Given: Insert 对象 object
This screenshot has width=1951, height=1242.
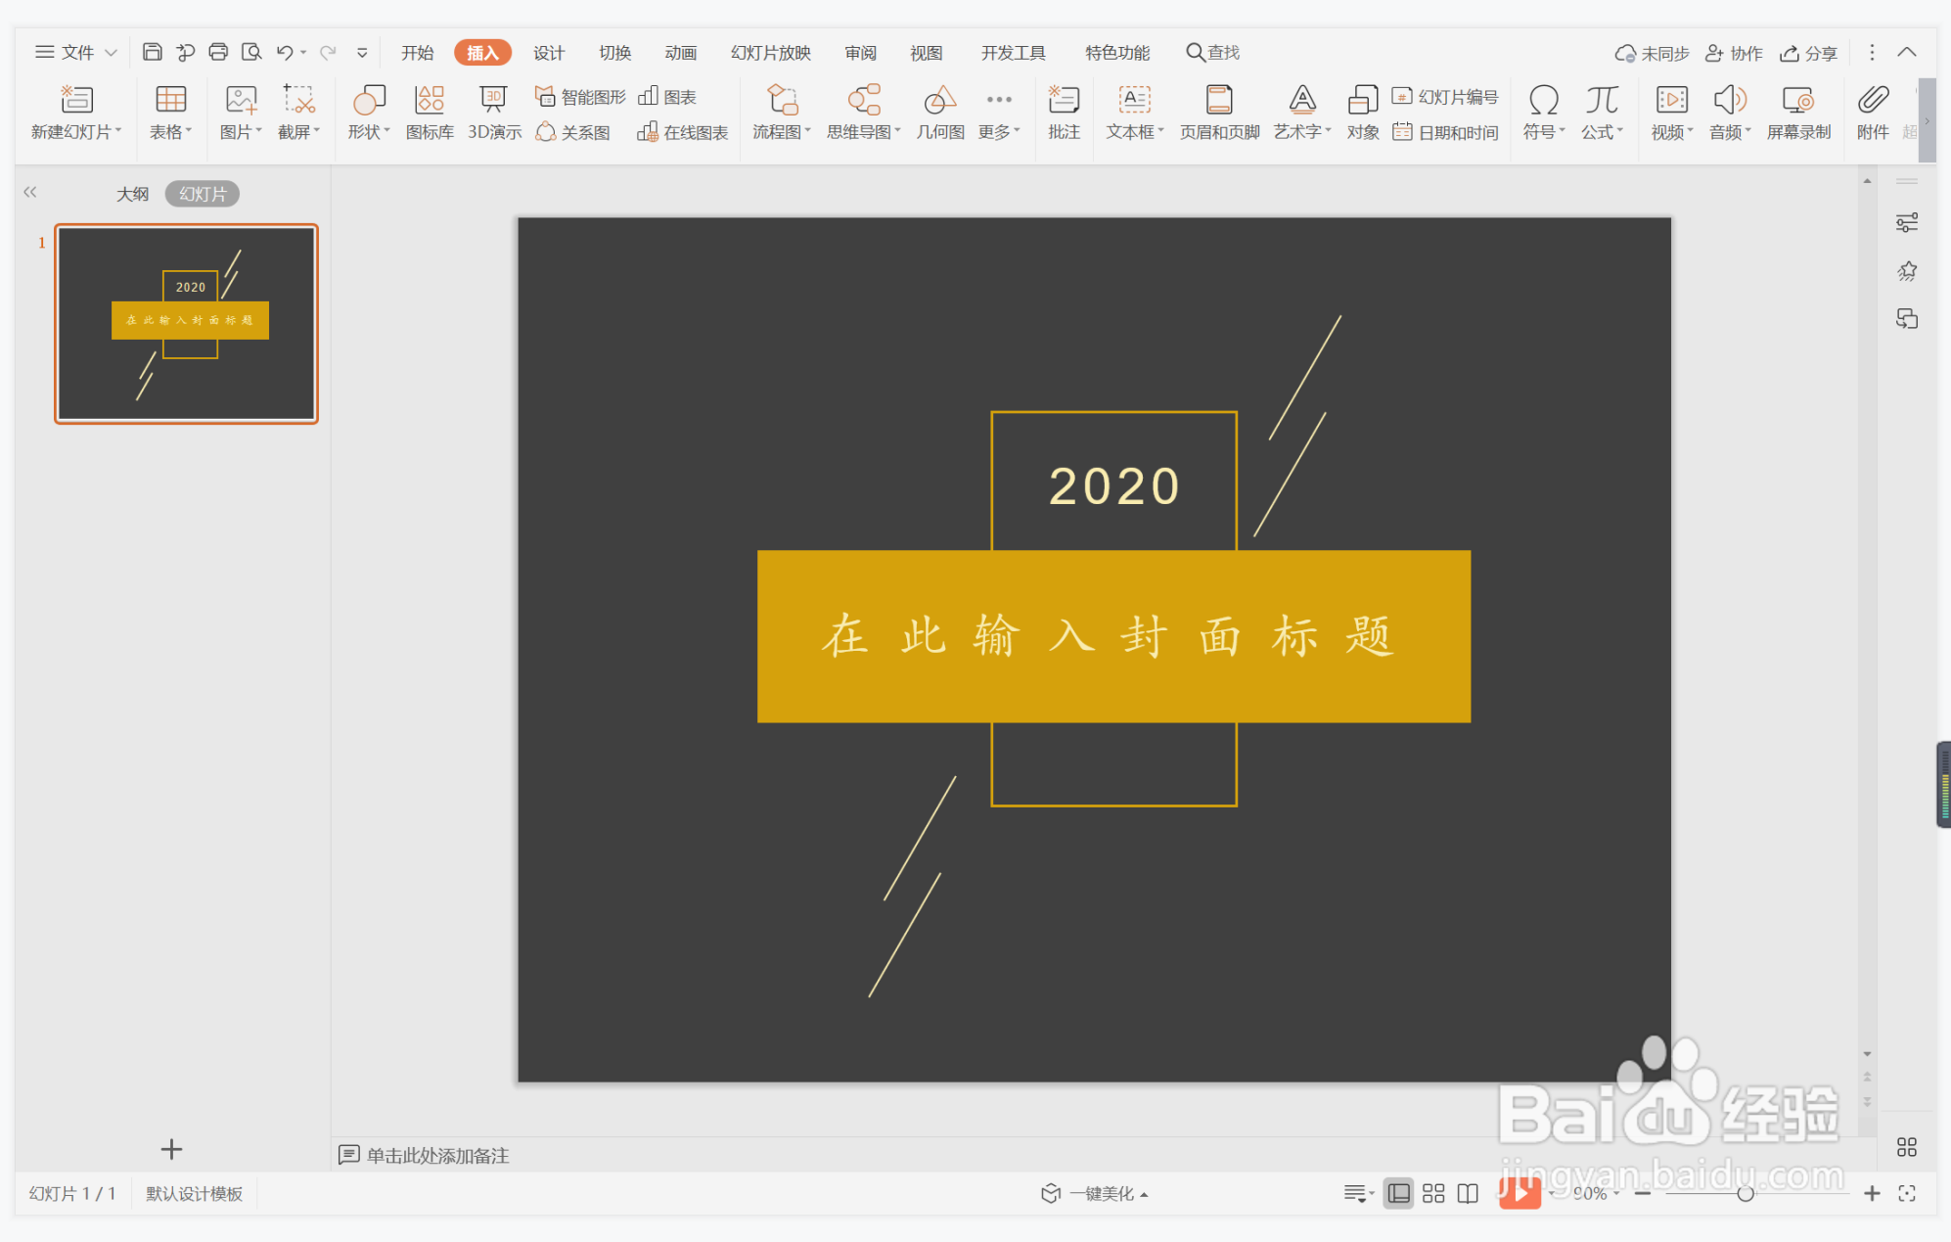Looking at the screenshot, I should click(x=1363, y=113).
